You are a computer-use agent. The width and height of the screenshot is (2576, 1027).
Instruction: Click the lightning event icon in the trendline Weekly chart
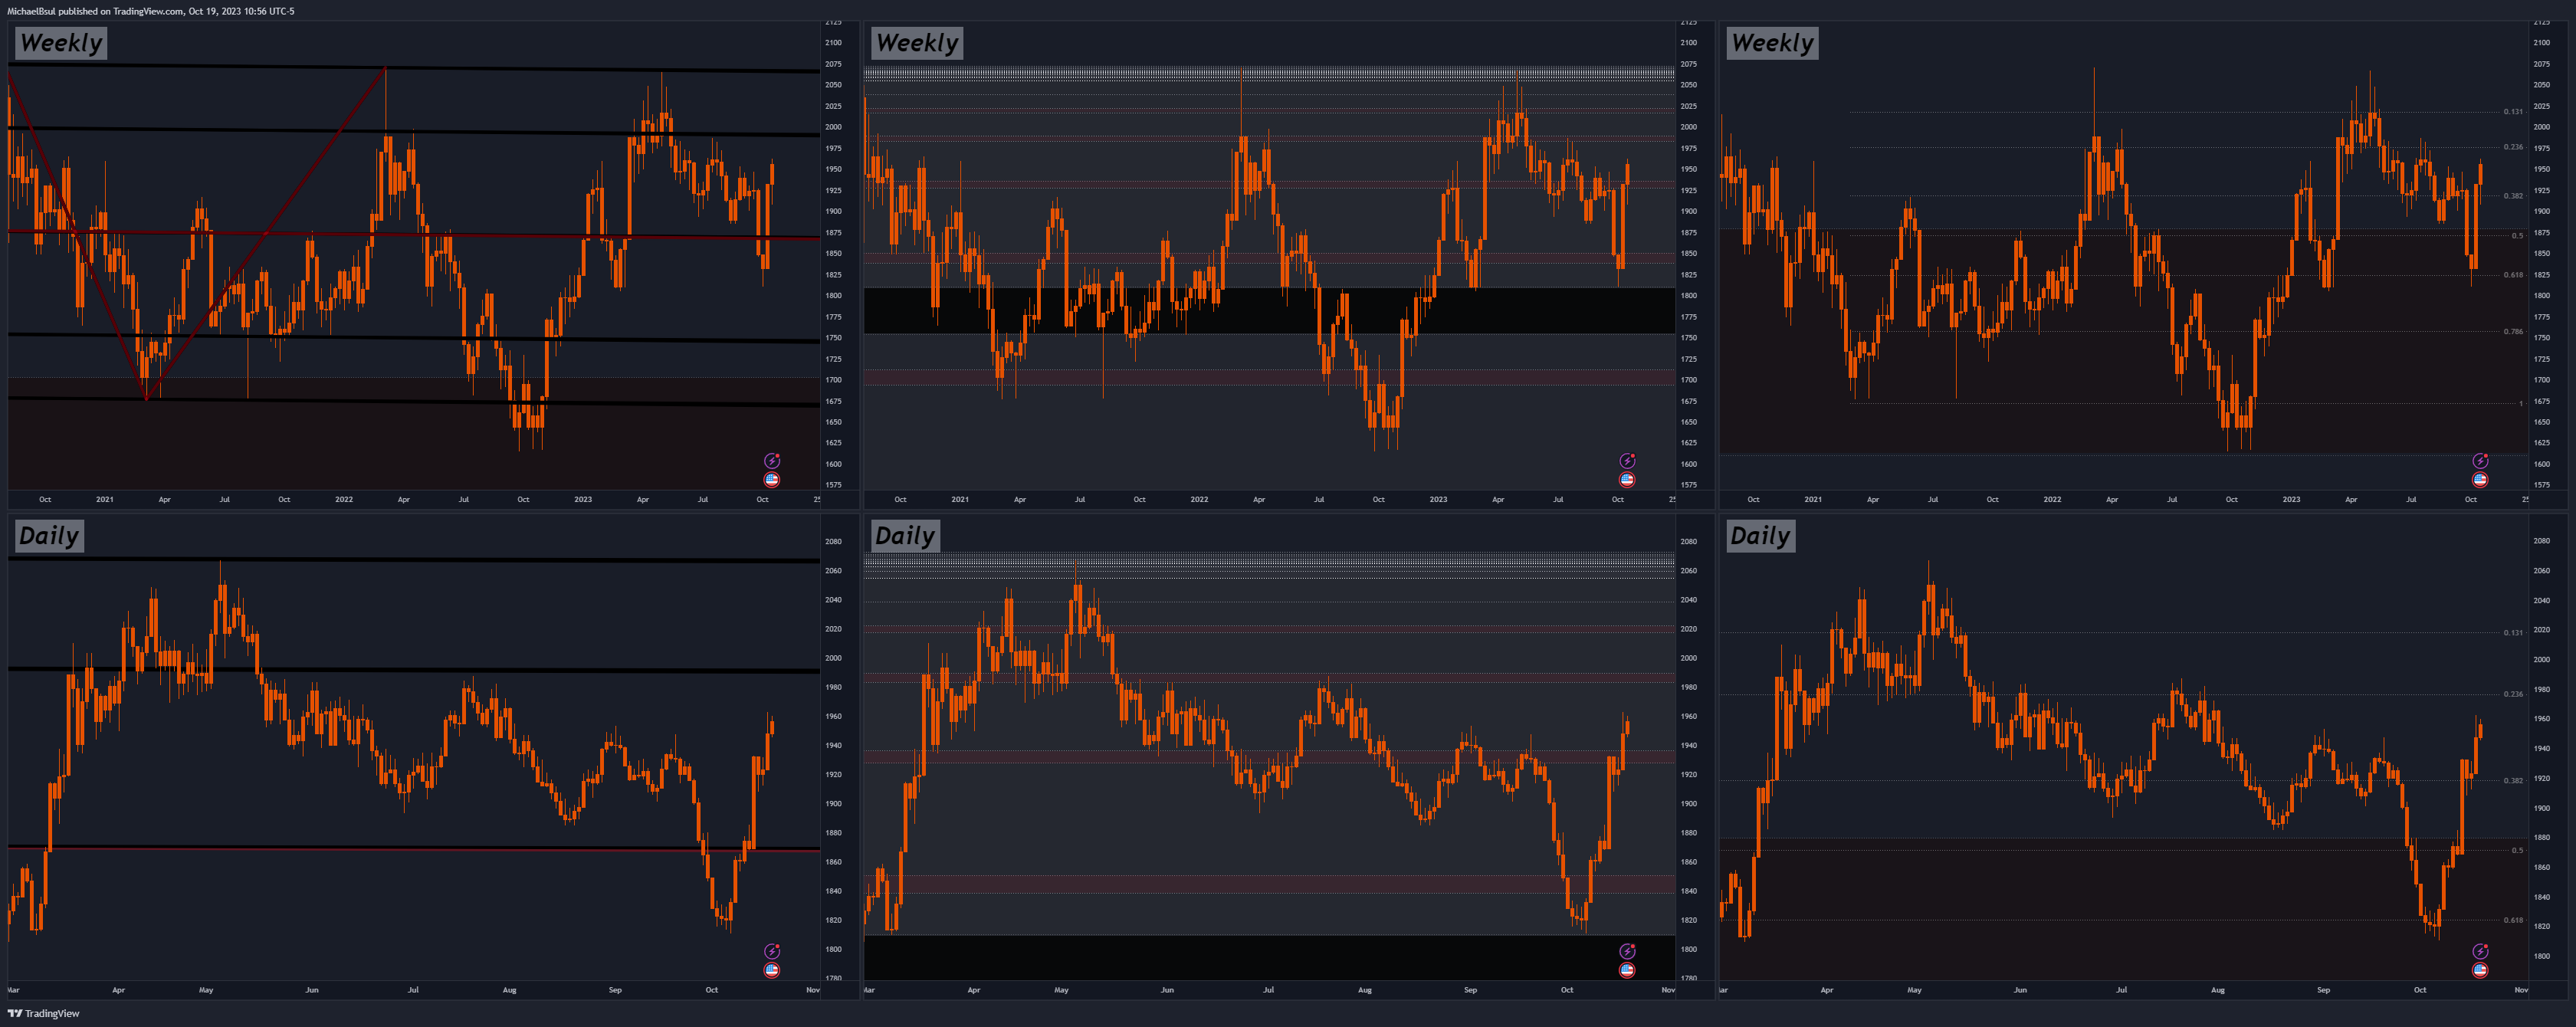[x=772, y=461]
